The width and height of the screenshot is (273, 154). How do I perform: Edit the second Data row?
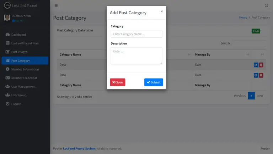[256, 75]
